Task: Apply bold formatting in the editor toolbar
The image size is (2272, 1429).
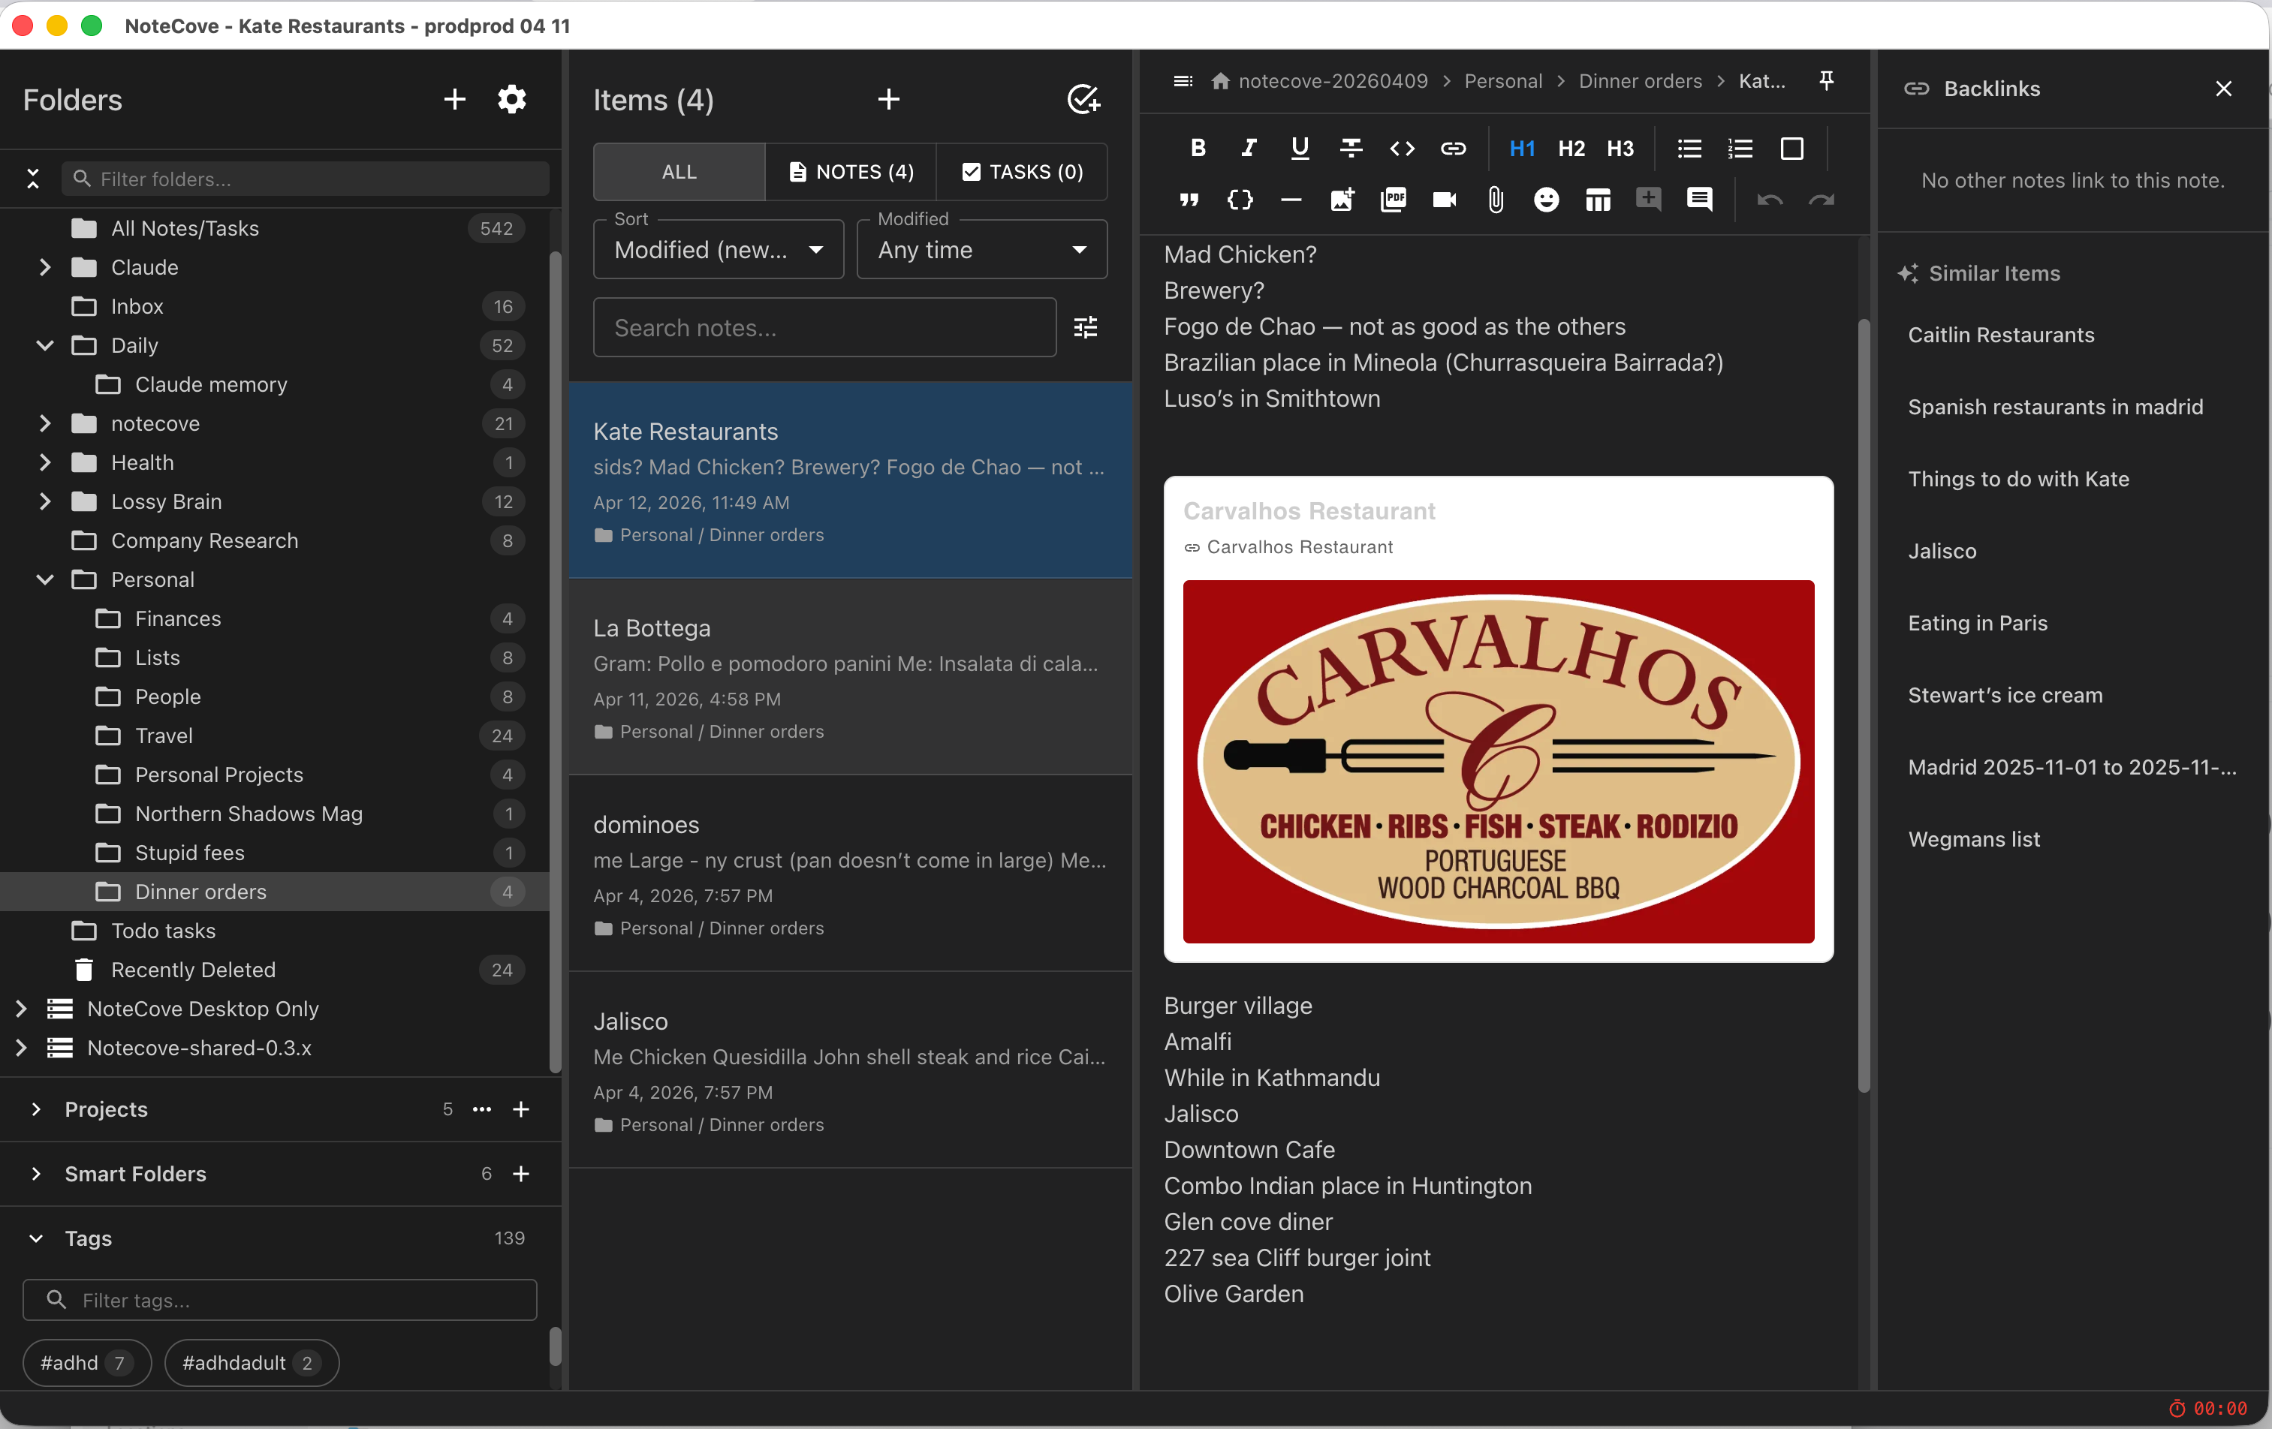Action: click(1198, 148)
